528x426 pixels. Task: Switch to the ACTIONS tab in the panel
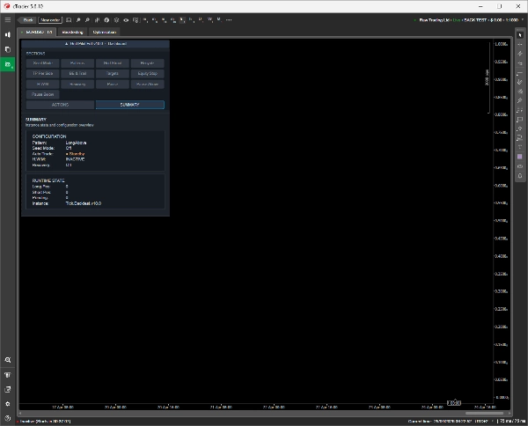tap(60, 105)
